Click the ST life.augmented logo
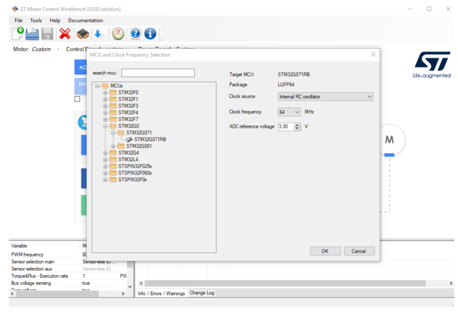The width and height of the screenshot is (458, 312). (432, 65)
